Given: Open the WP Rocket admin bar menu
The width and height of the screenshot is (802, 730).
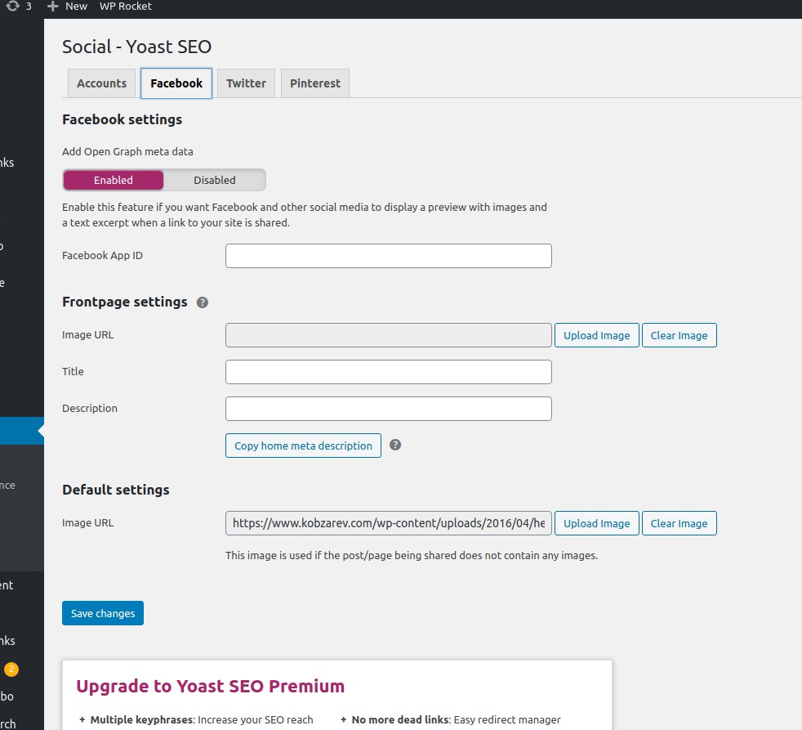Looking at the screenshot, I should (x=126, y=7).
